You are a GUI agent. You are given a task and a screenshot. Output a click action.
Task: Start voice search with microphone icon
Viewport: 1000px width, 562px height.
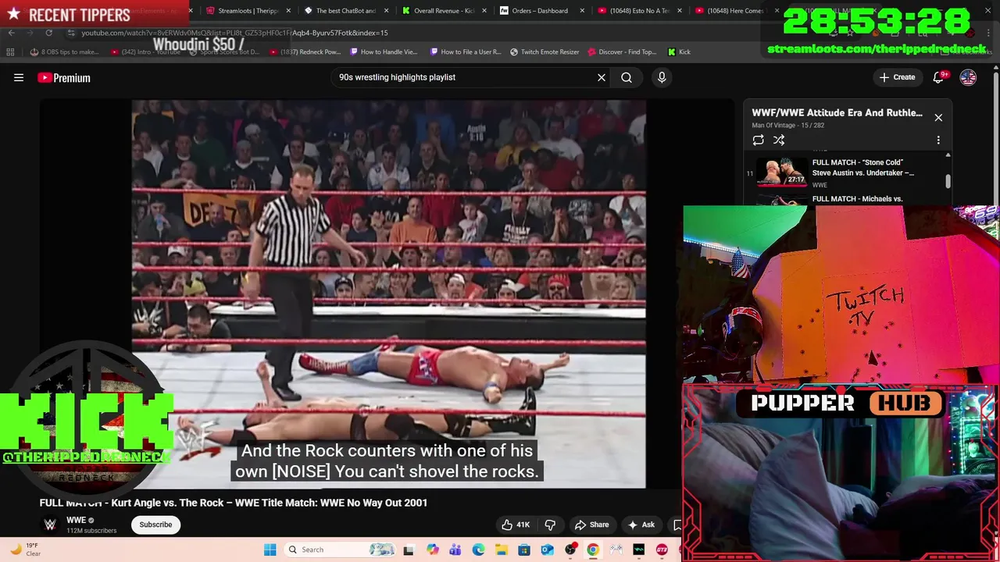[662, 77]
